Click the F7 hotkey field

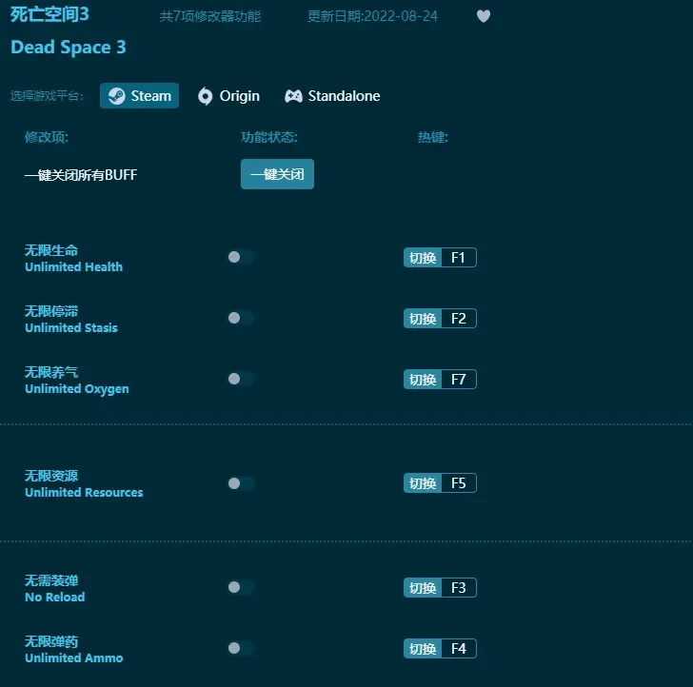[x=459, y=380]
